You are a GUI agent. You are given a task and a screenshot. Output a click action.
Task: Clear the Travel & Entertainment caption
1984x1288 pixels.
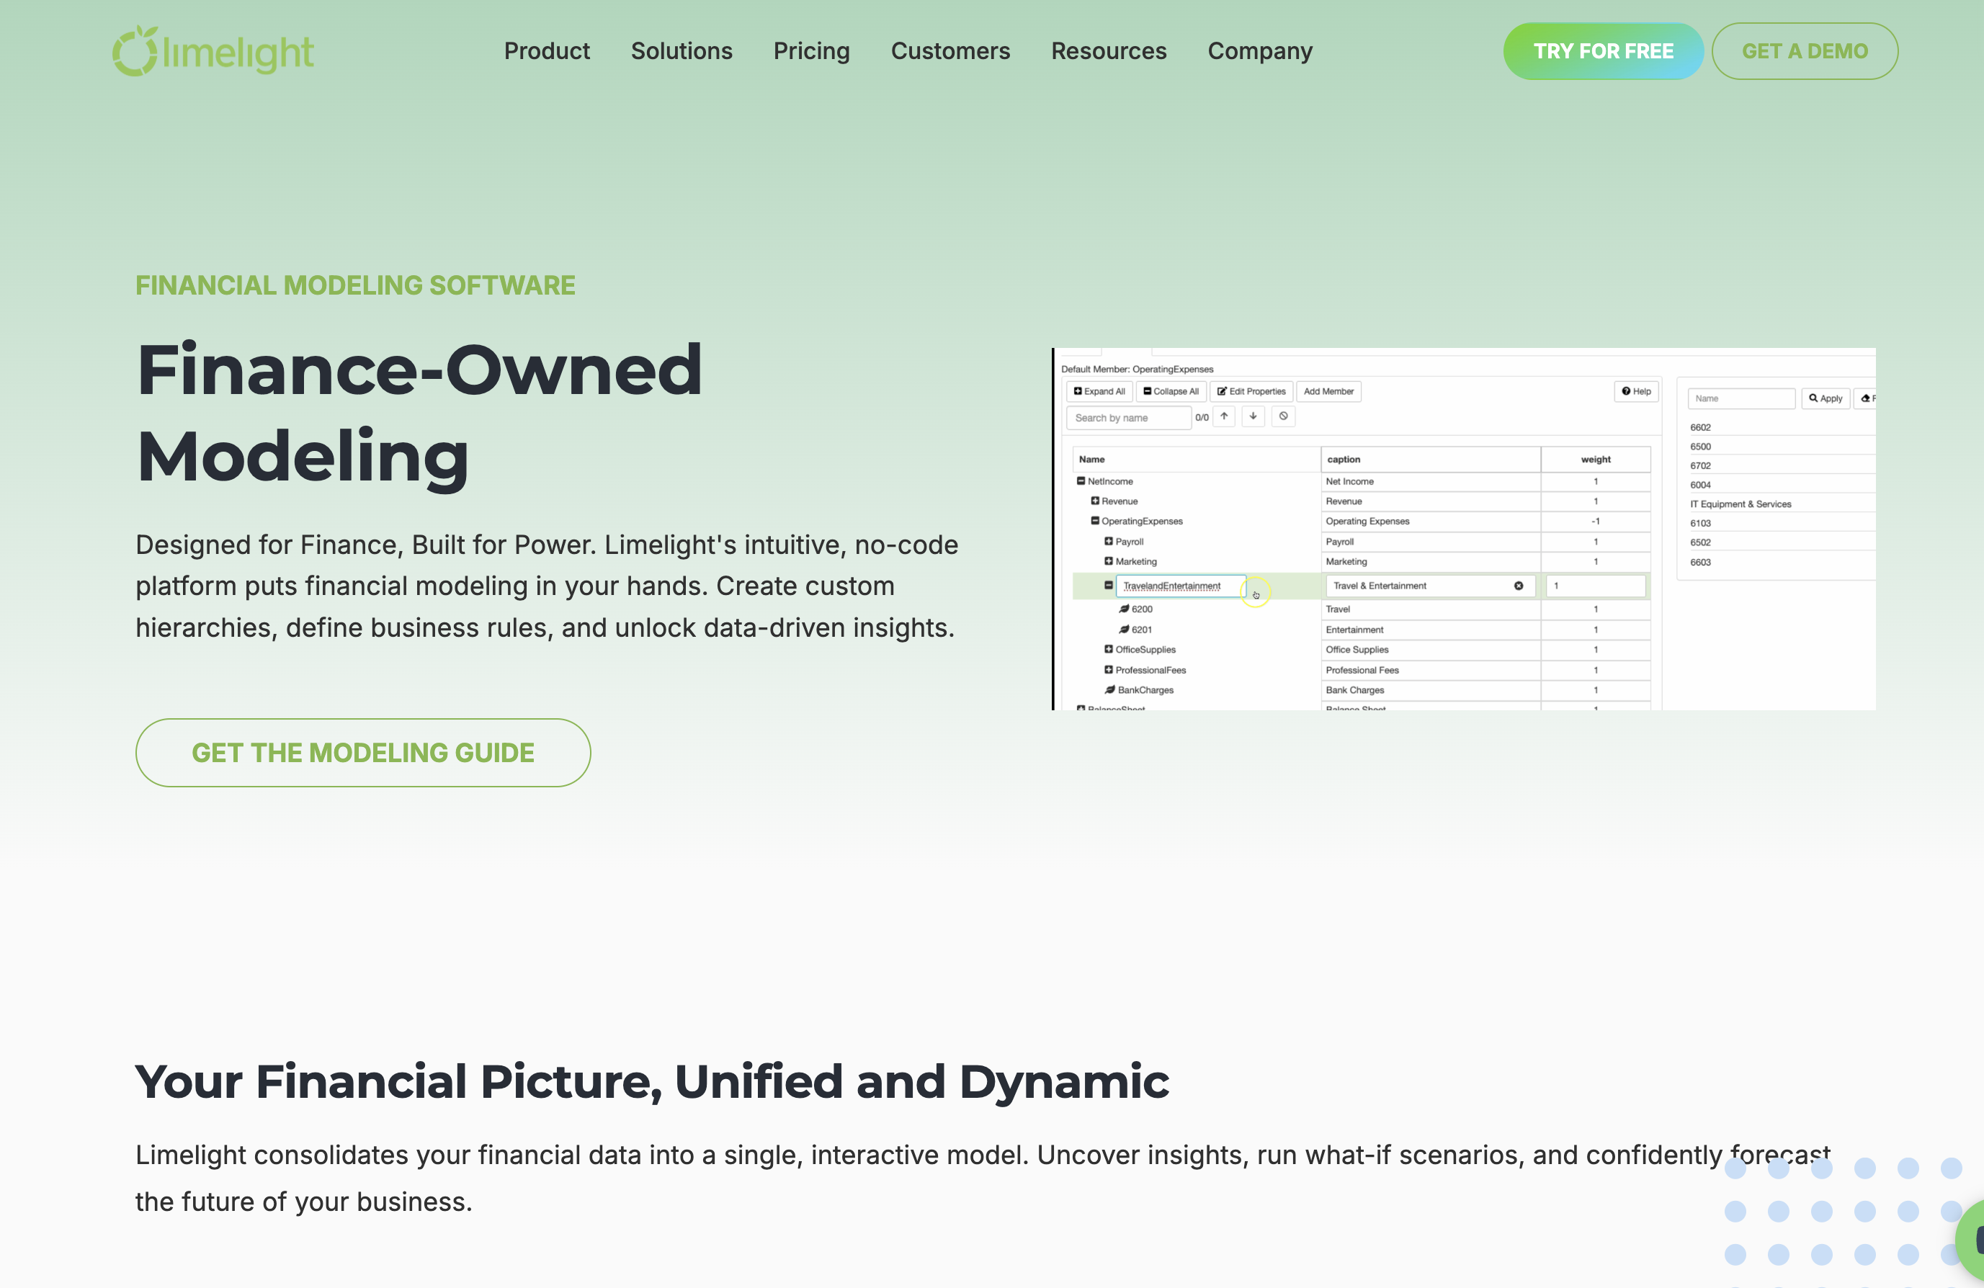(x=1519, y=586)
